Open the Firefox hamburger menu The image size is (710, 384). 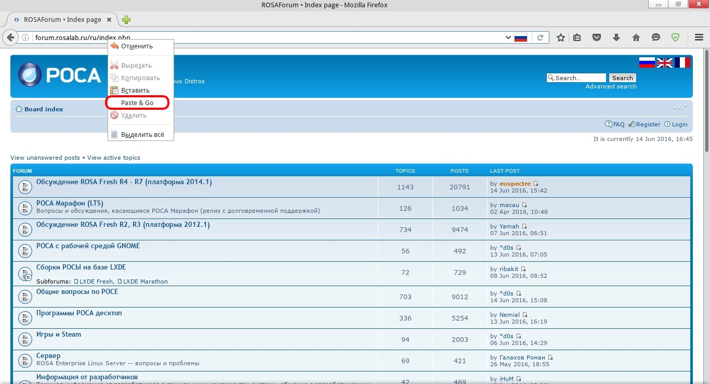pyautogui.click(x=699, y=37)
